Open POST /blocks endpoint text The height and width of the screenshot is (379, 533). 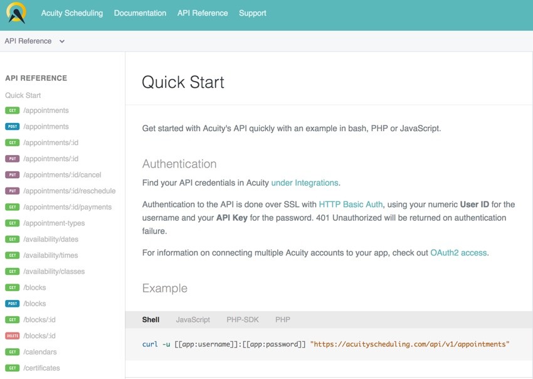pyautogui.click(x=34, y=304)
